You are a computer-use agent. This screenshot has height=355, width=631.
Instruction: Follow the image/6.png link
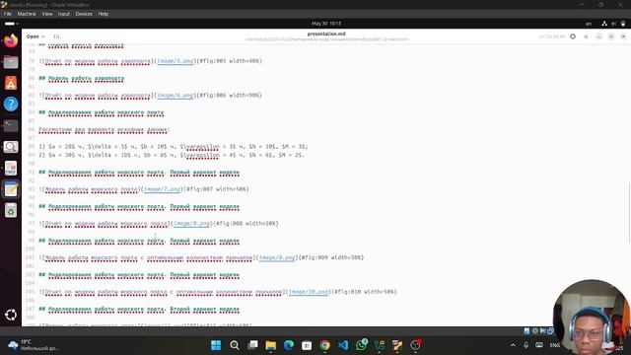pos(175,95)
